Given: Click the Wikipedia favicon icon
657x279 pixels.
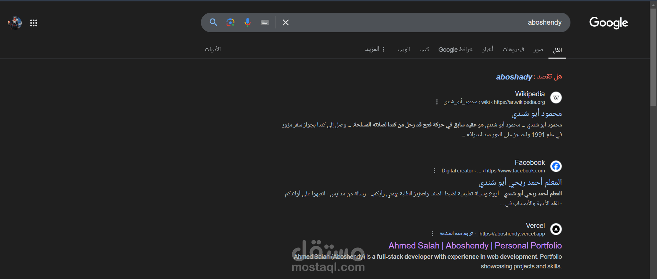Looking at the screenshot, I should (556, 98).
